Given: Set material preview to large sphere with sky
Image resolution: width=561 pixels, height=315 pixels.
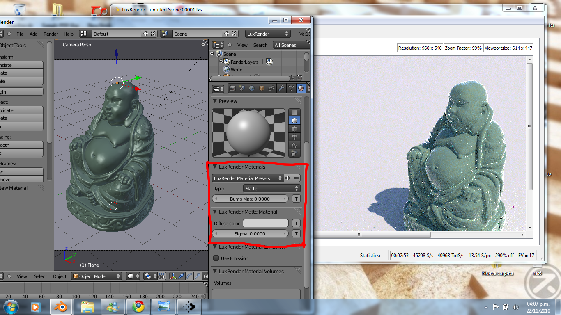Looking at the screenshot, I should [x=294, y=153].
